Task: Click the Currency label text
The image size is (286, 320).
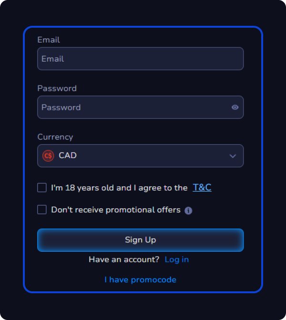Action: [55, 137]
